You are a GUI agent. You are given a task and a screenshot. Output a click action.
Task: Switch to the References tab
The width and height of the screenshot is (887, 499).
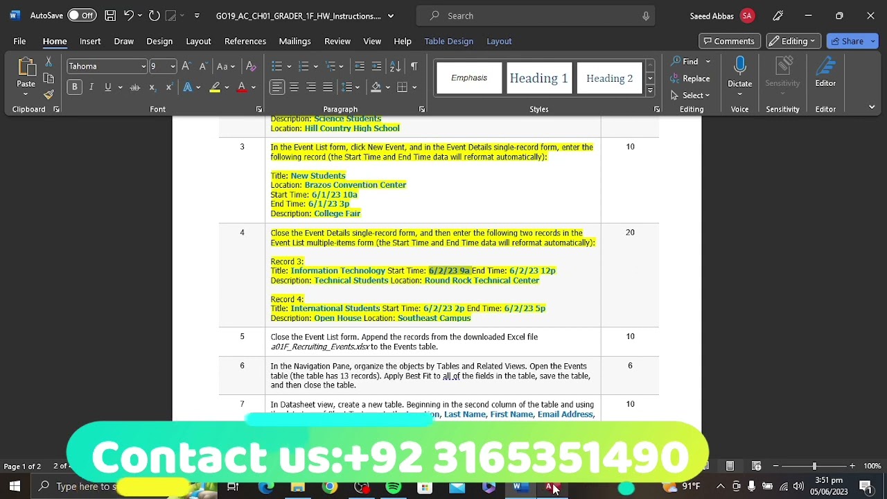245,42
